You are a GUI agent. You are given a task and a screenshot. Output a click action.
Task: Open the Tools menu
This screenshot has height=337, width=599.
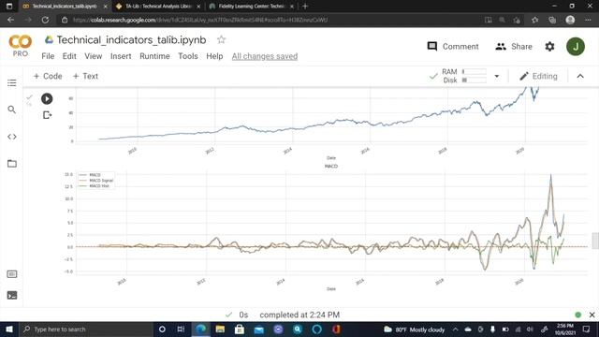(188, 56)
